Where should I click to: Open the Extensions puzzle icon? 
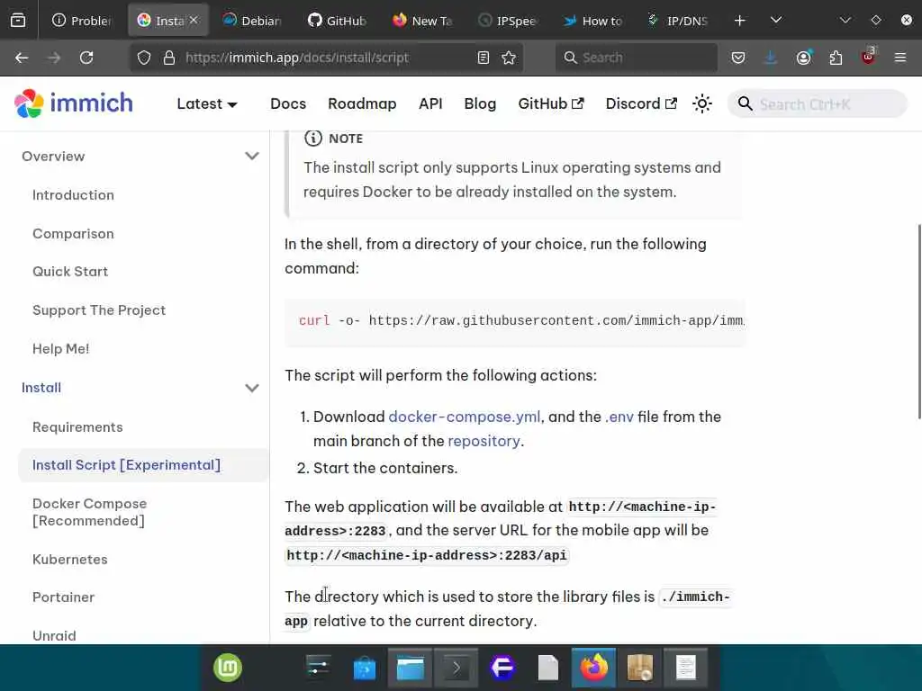click(x=836, y=58)
